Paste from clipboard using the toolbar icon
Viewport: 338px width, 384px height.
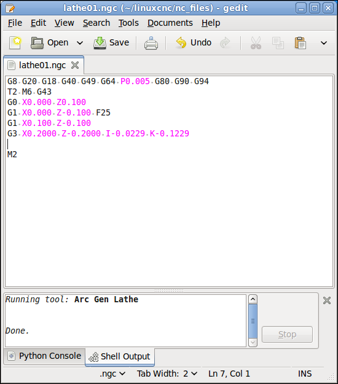[x=301, y=43]
